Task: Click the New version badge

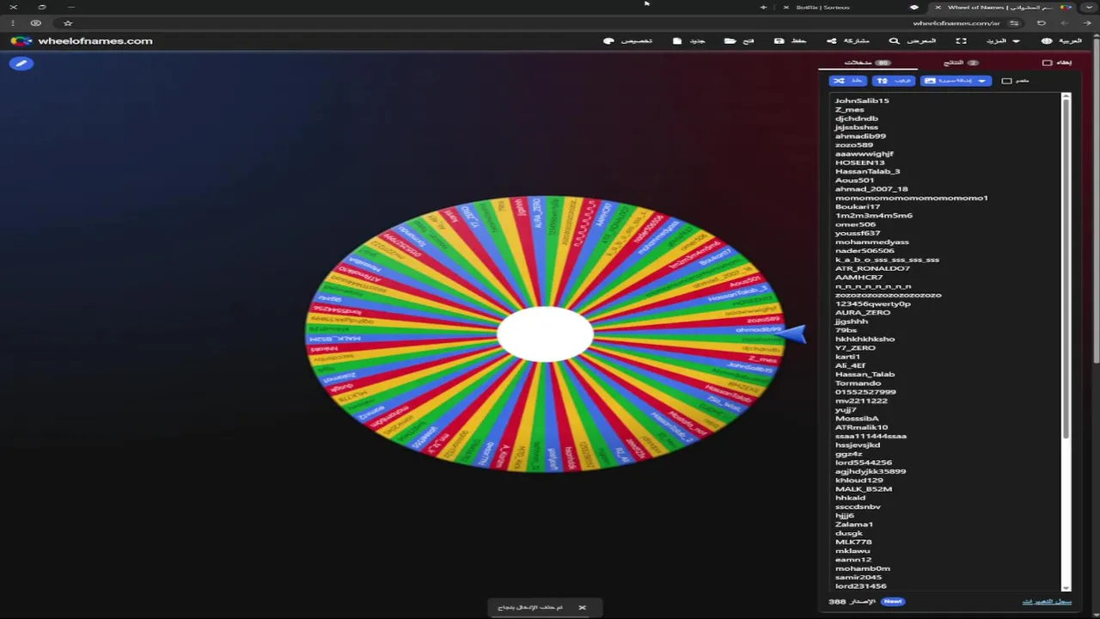Action: point(893,602)
